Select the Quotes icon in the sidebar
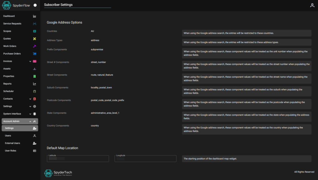 [x=35, y=38]
